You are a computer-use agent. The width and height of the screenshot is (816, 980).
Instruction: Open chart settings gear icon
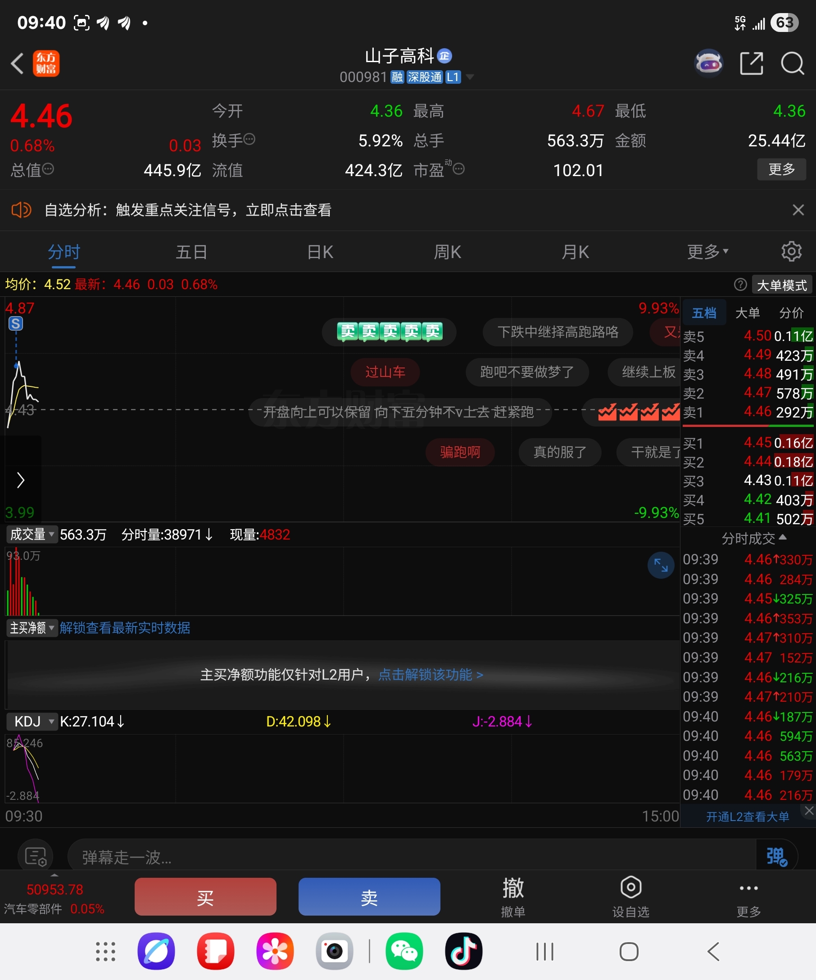791,252
